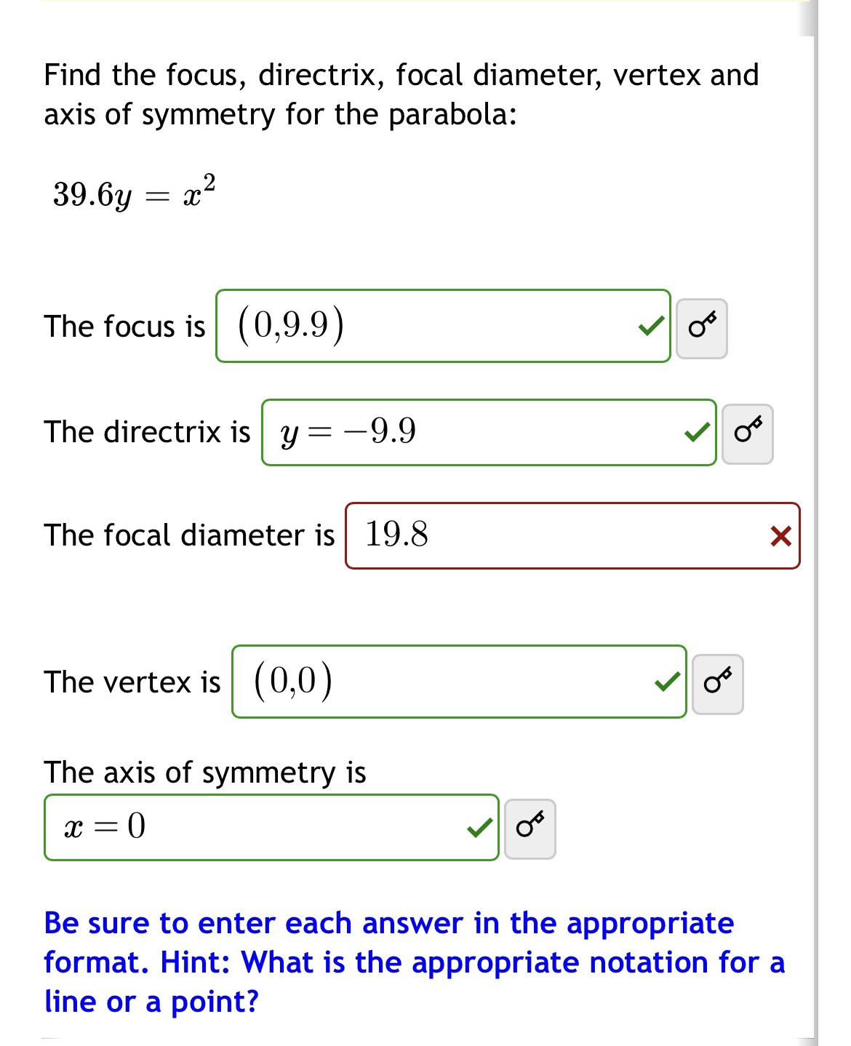
Task: Click the text The axis of symmetry is
Action: click(204, 773)
